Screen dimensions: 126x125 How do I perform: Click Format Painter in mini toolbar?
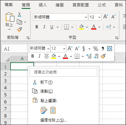(103, 56)
